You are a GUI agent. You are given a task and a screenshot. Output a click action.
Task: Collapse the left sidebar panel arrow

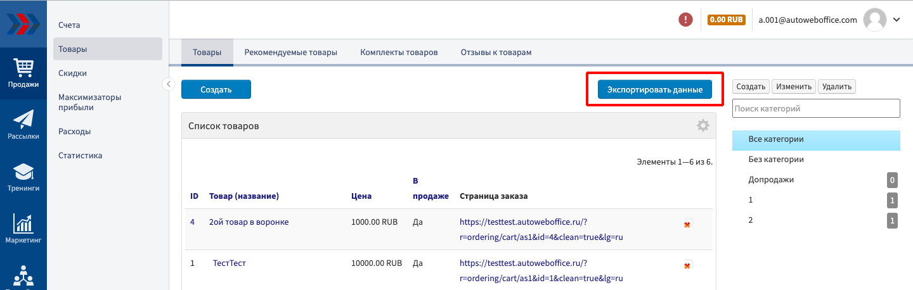[169, 84]
